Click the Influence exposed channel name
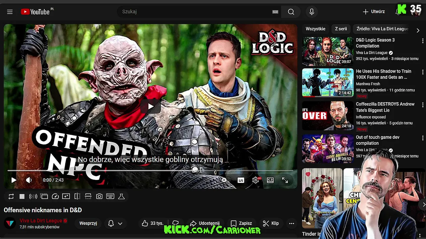The image size is (426, 239). [x=371, y=117]
